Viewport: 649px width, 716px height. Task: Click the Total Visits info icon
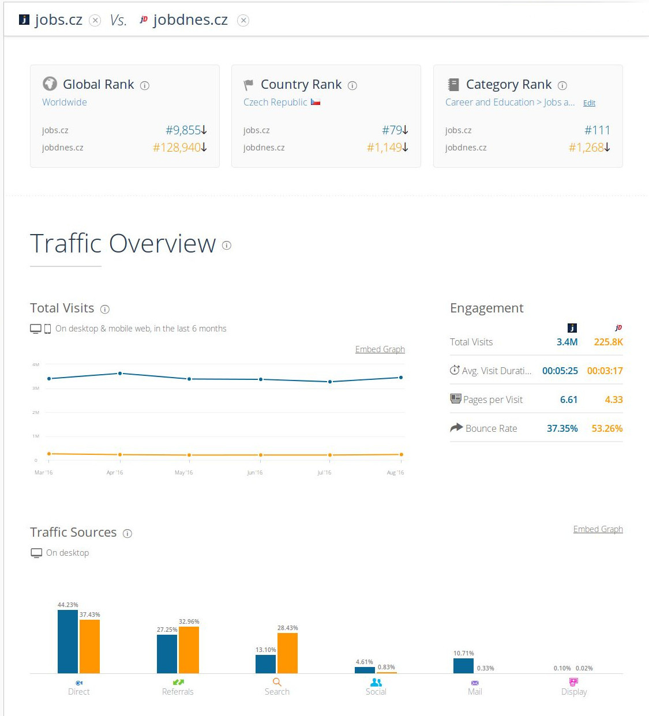click(x=105, y=310)
